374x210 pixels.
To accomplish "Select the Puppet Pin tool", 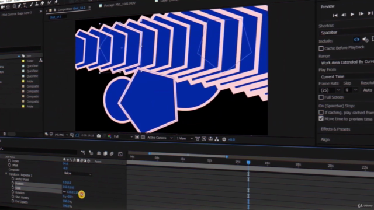I will click(56, 2).
